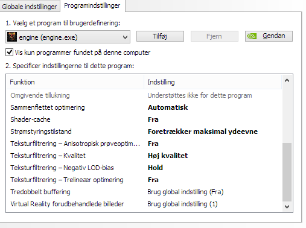The width and height of the screenshot is (306, 228).
Task: Click the vertical scrollbar thumb
Action: (x=287, y=172)
